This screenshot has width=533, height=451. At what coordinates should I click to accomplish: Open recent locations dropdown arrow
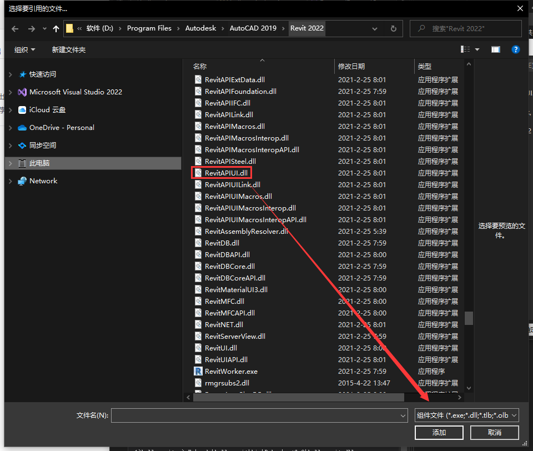coord(44,28)
